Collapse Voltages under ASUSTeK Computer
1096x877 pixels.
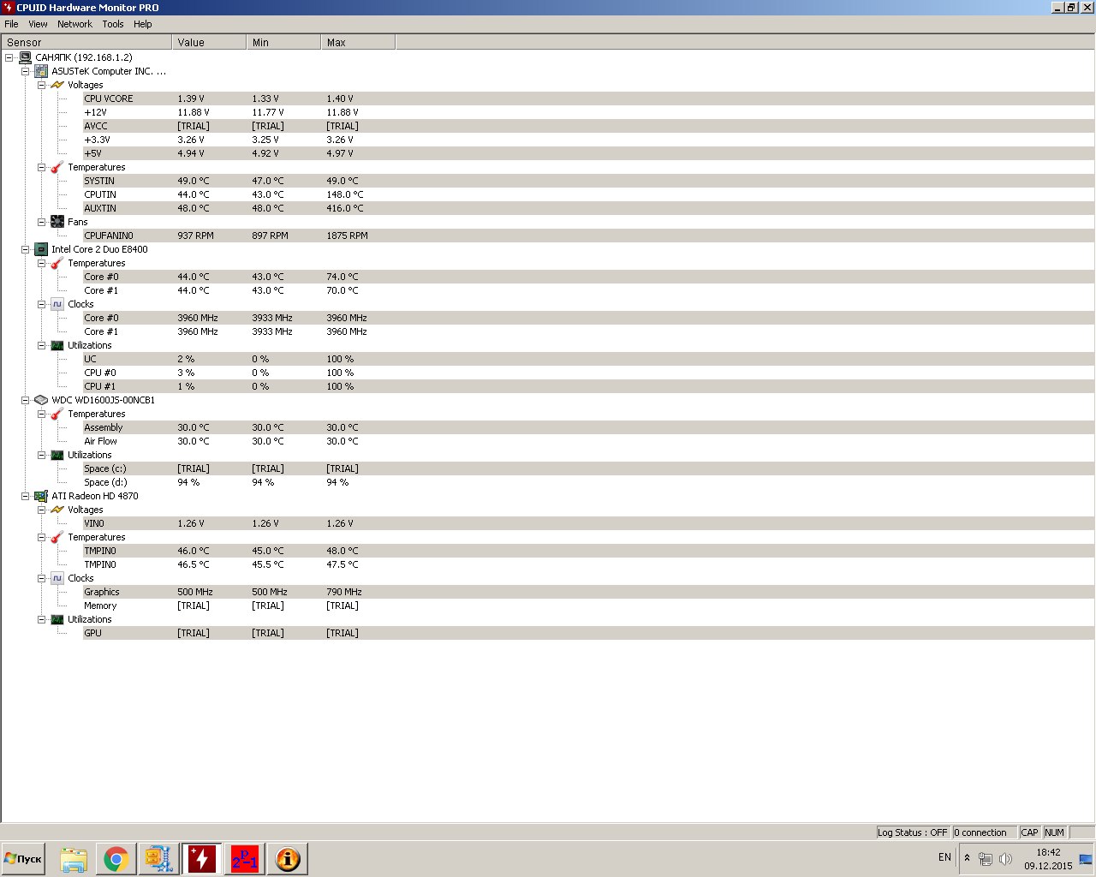[42, 85]
